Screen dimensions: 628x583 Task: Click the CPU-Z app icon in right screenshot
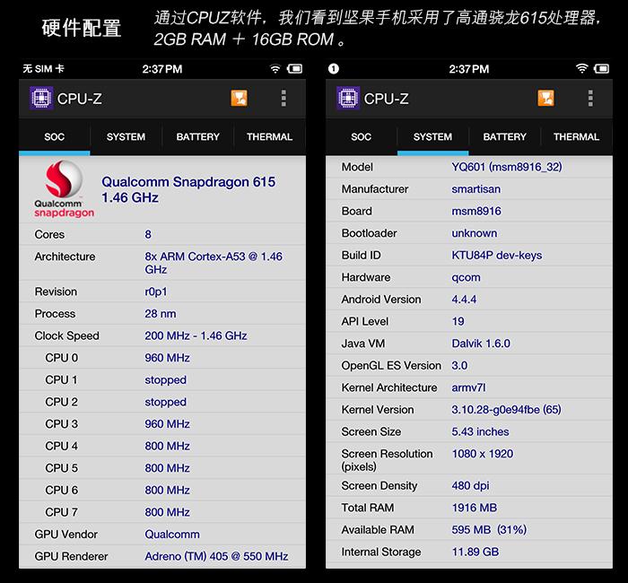[x=348, y=98]
